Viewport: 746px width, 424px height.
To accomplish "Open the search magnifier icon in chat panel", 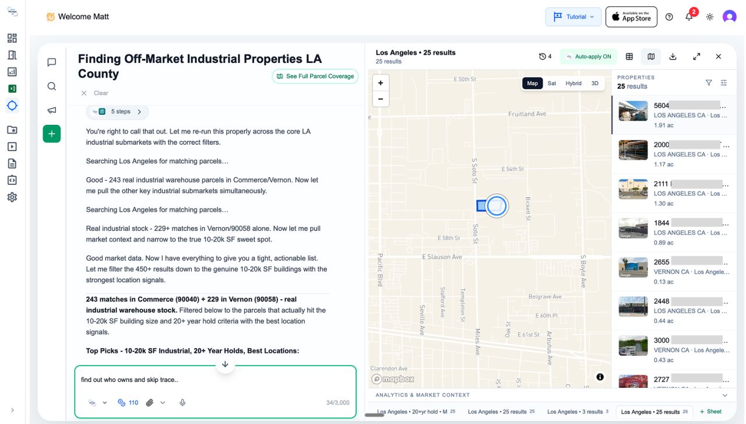I will (52, 86).
